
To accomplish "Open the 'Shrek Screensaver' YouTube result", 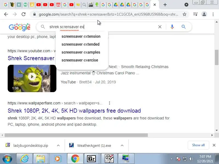I will pyautogui.click(x=31, y=58).
